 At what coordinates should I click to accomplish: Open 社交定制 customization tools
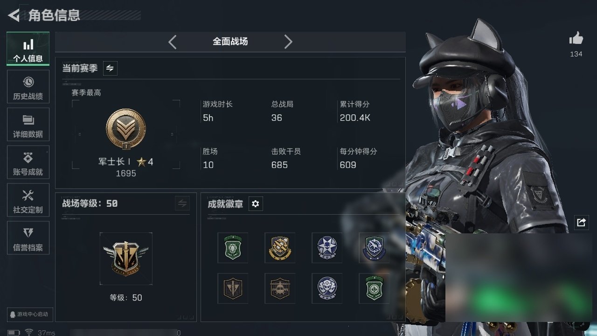(x=28, y=200)
